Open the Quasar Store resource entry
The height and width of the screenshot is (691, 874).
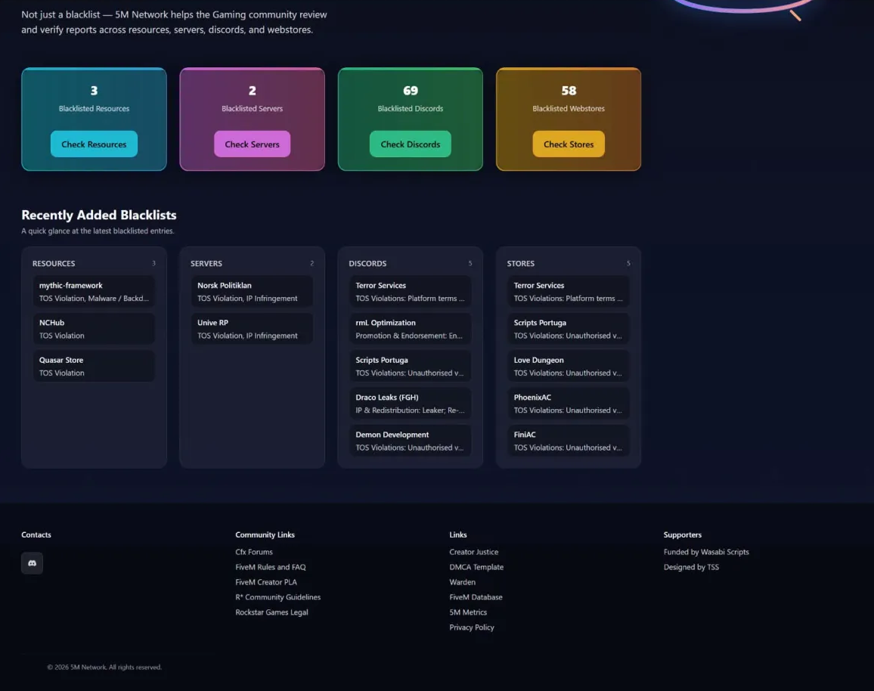click(94, 366)
